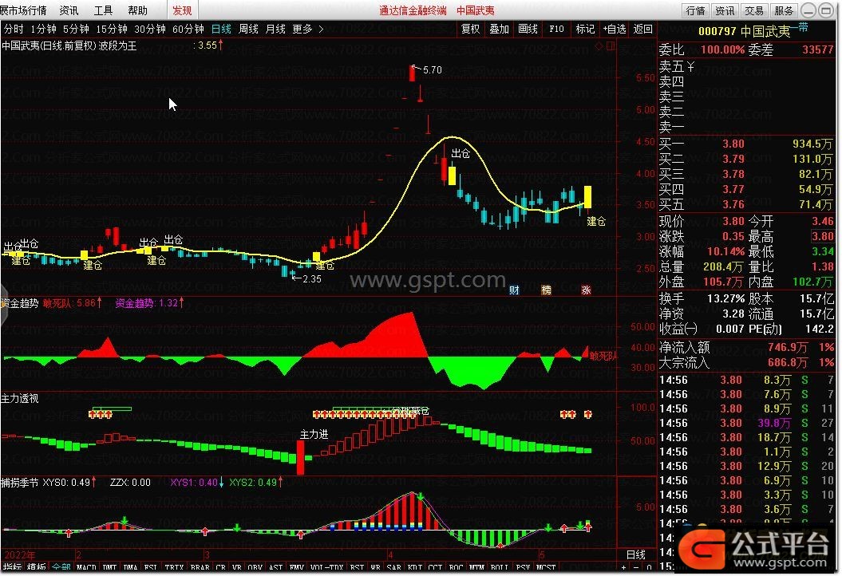Click the 榜 ranking marker icon
842x576 pixels.
click(x=547, y=290)
